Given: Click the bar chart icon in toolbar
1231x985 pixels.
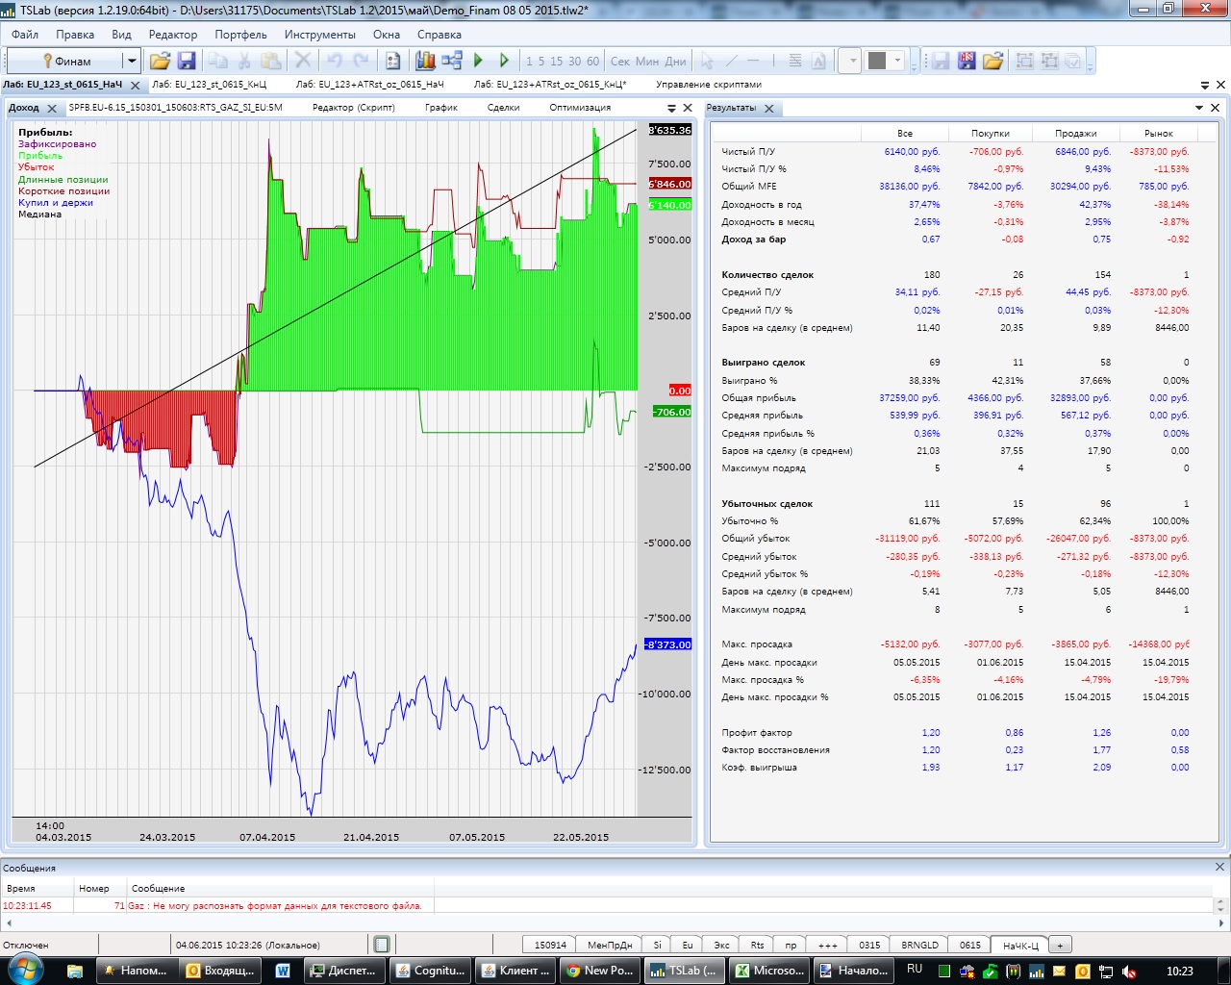Looking at the screenshot, I should tap(425, 61).
